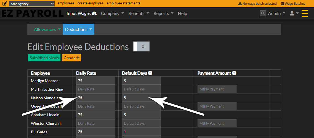Screen dimensions: 314x138
Task: Select the Bill Gates employee name
Action: (x=39, y=132)
